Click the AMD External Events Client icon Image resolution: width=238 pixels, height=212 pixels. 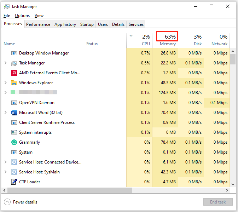(14, 73)
